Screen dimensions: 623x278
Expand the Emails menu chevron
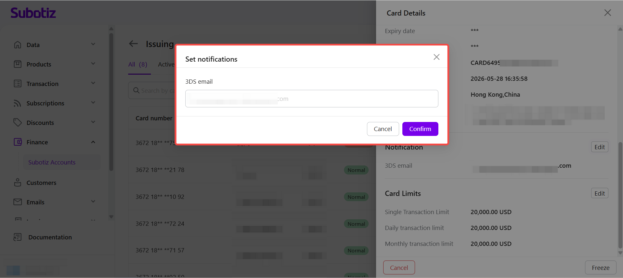click(93, 202)
